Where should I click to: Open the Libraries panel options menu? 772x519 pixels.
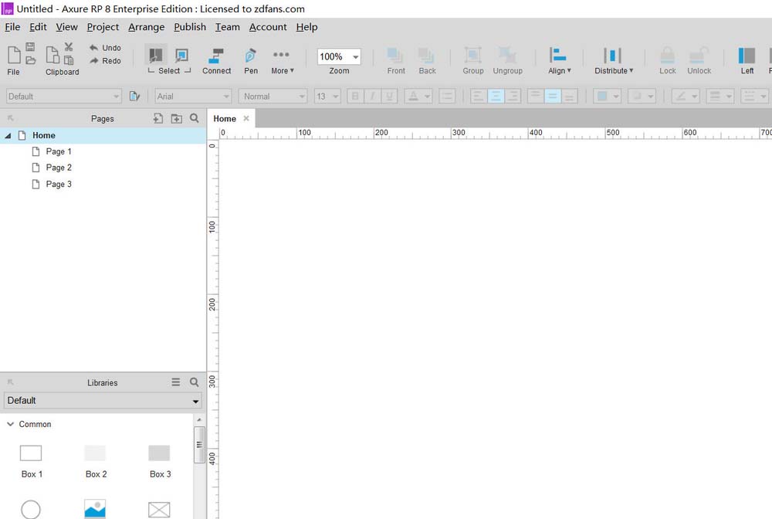click(x=176, y=382)
